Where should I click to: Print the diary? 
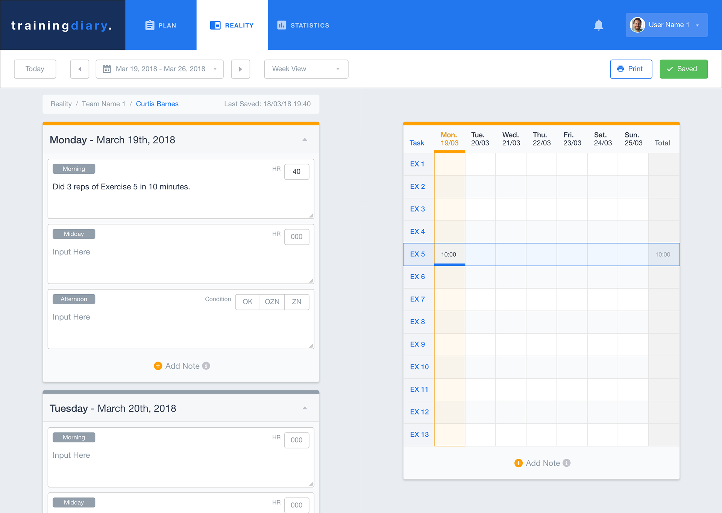631,69
